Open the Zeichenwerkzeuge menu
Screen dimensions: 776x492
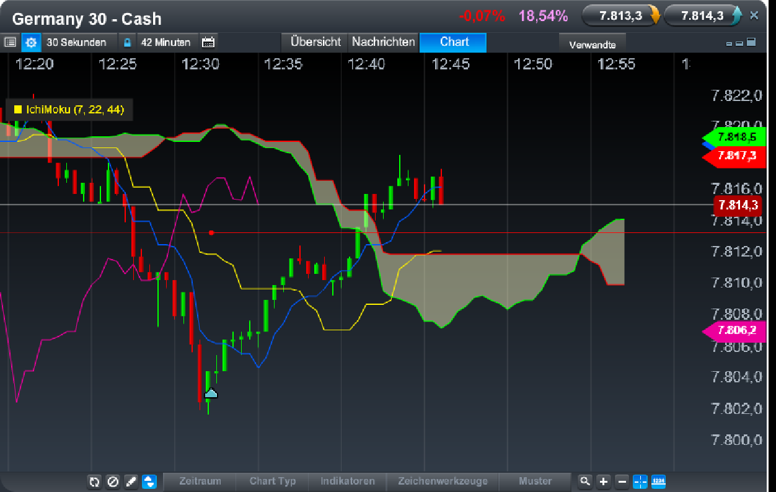point(443,481)
